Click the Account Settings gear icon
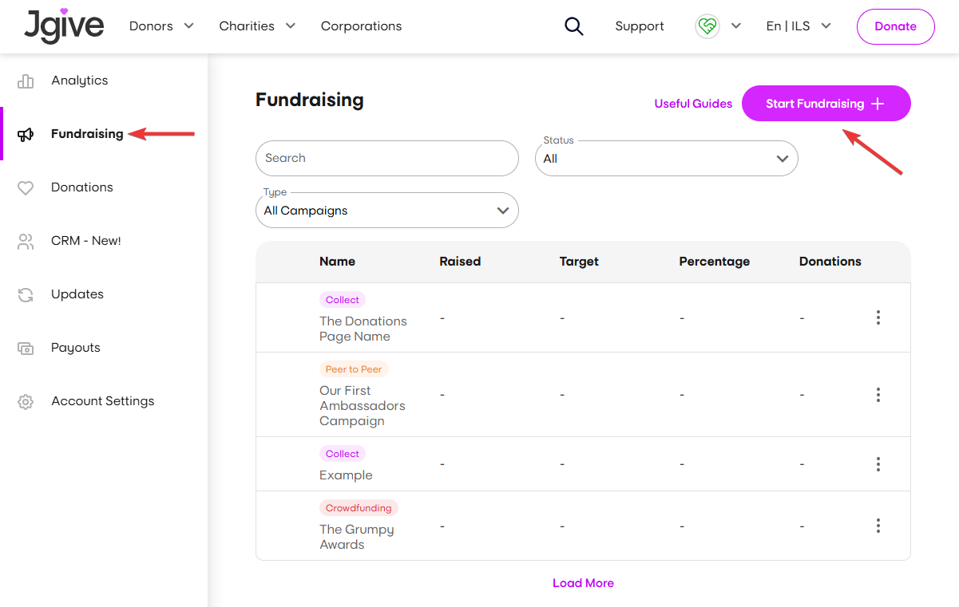This screenshot has height=607, width=959. point(26,401)
